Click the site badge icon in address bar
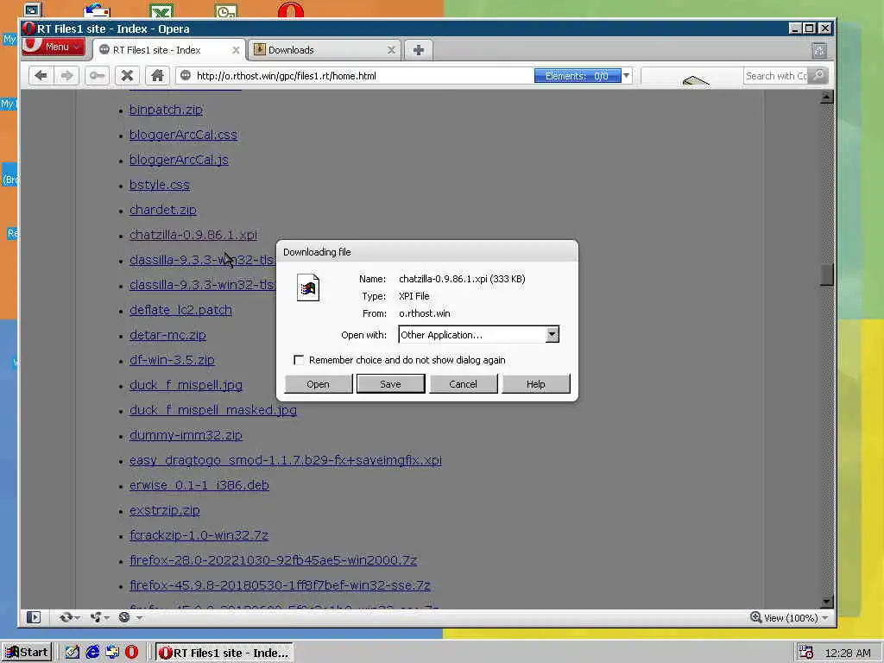Viewport: 884px width, 663px height. (x=186, y=76)
